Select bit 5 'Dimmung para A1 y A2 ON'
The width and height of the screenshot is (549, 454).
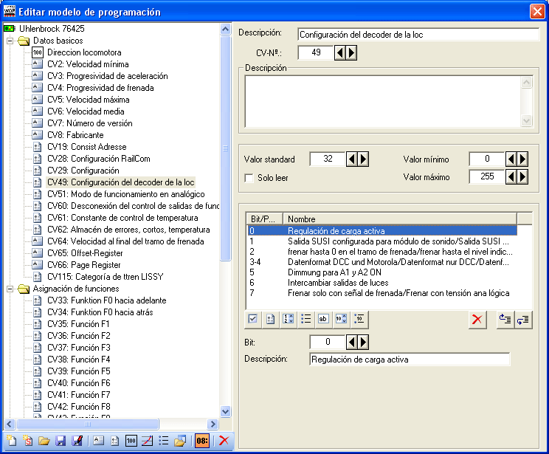click(x=381, y=272)
